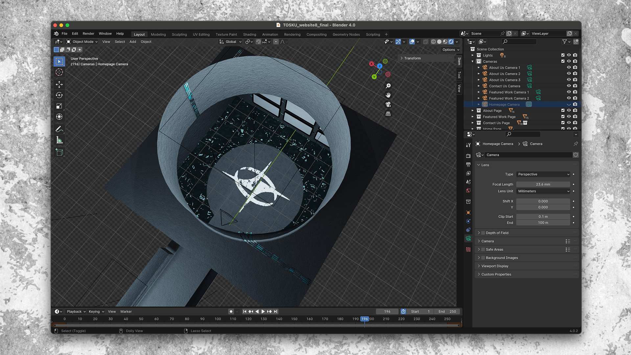
Task: Click the Cursor tool
Action: pos(59,72)
